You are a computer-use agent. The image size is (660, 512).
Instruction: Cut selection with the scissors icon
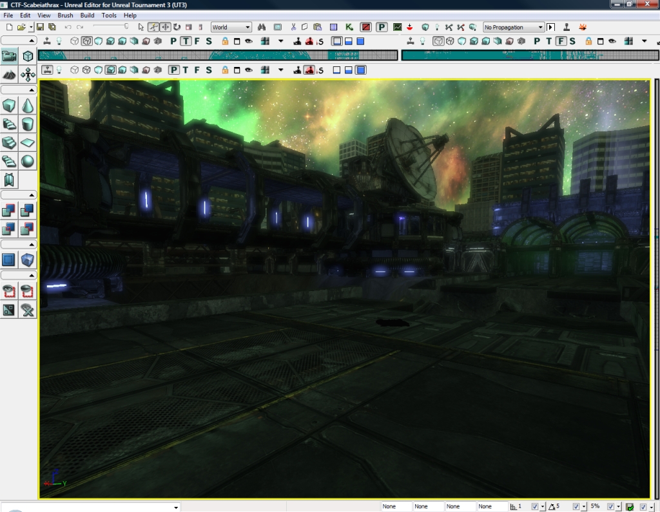pos(293,27)
